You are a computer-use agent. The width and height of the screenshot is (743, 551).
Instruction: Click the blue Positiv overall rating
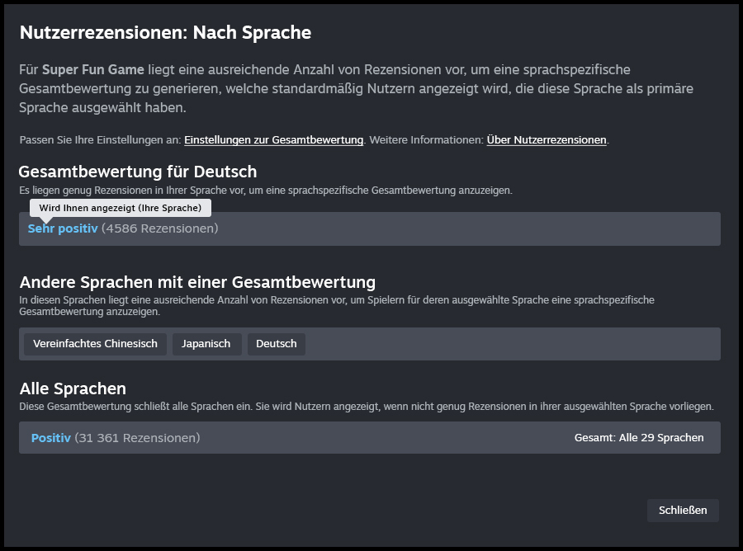point(51,438)
